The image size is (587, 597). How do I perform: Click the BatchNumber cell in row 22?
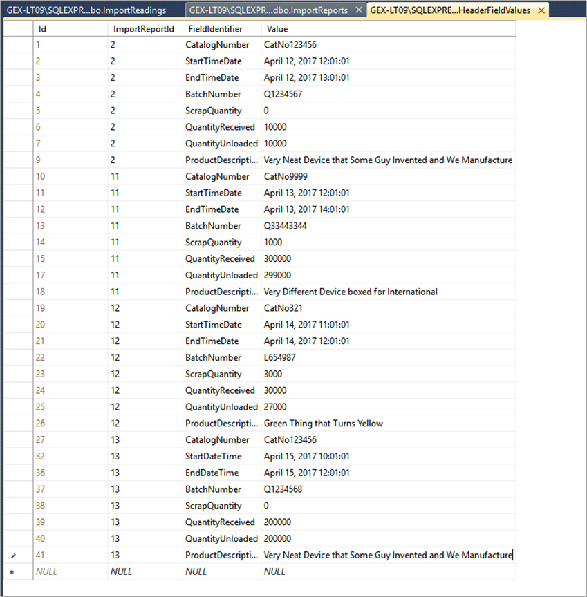point(222,357)
